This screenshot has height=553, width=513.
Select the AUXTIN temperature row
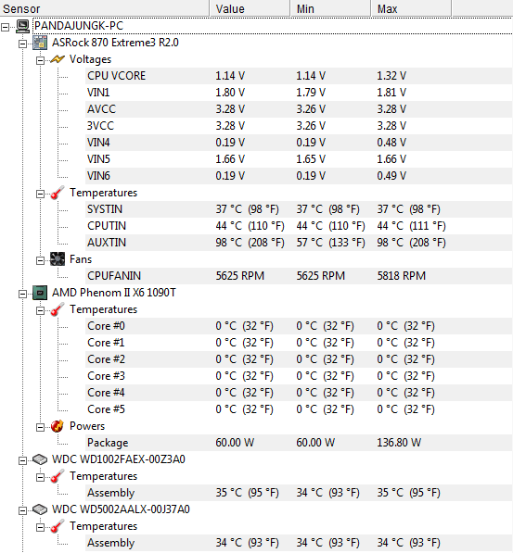point(299,243)
